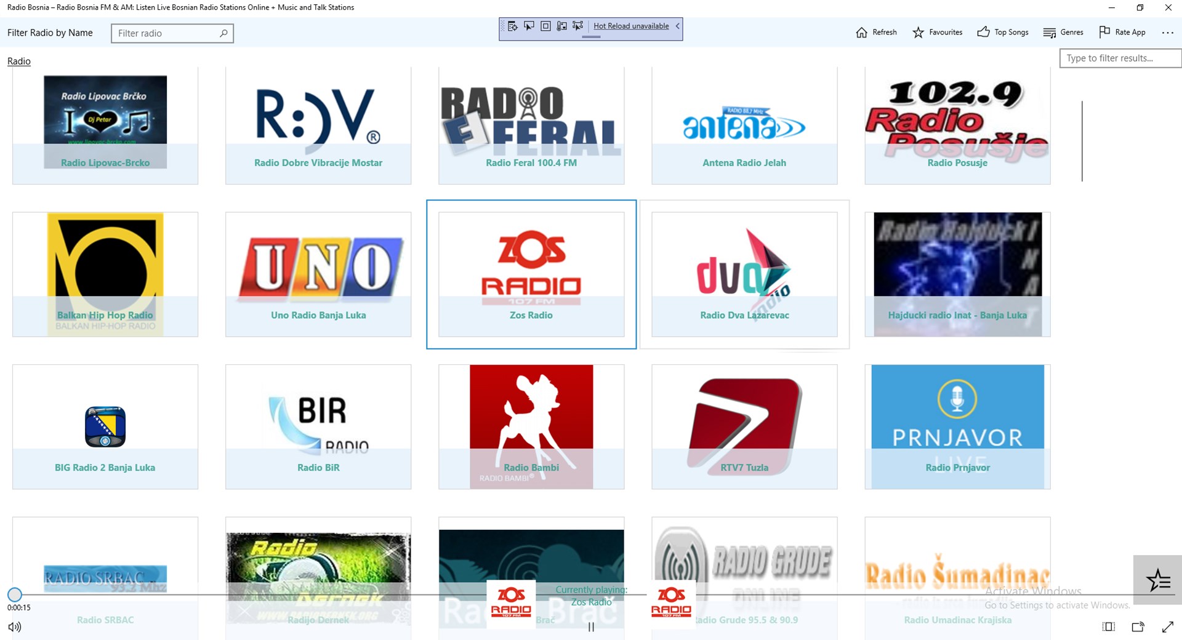Choose the Uno Radio Banja Luka tile

point(318,274)
